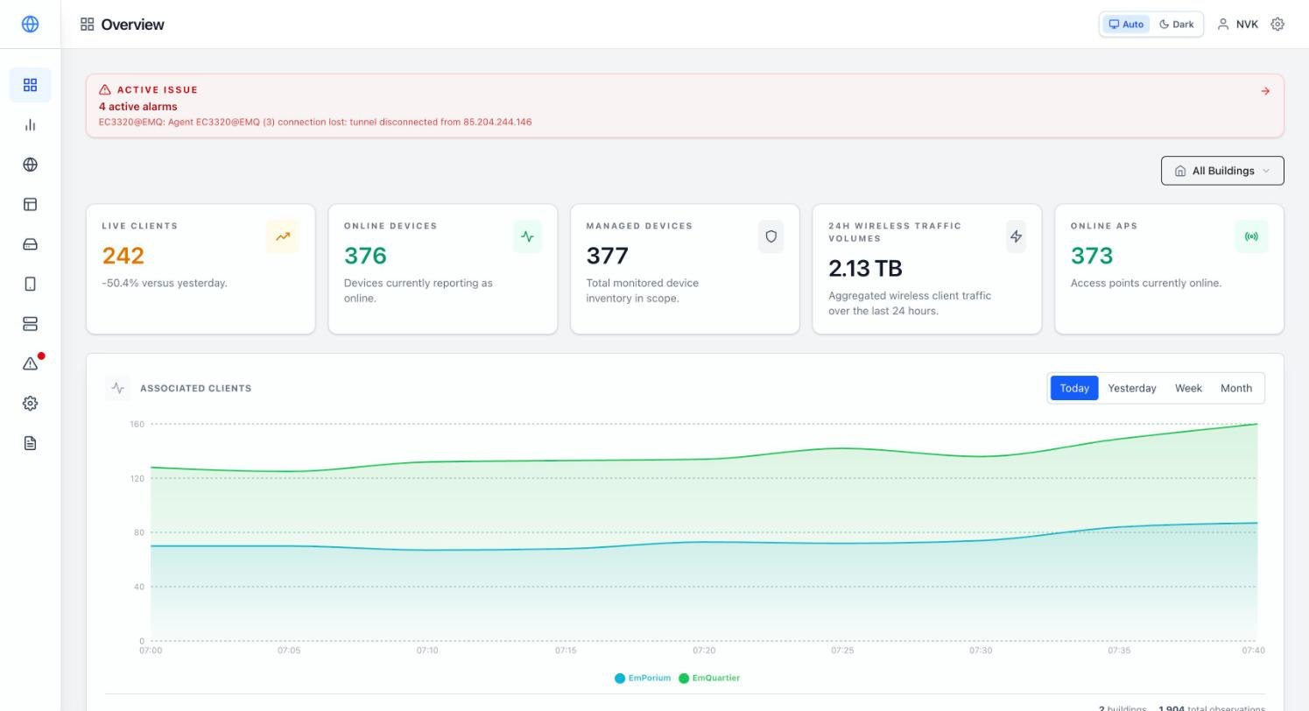This screenshot has height=711, width=1309.
Task: Select the Week time range tab
Action: [1188, 388]
